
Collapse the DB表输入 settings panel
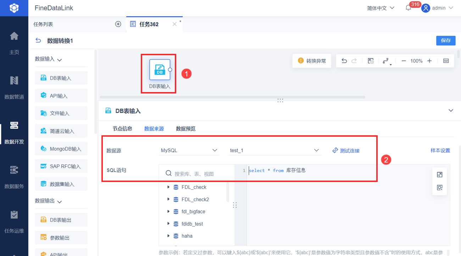point(451,110)
